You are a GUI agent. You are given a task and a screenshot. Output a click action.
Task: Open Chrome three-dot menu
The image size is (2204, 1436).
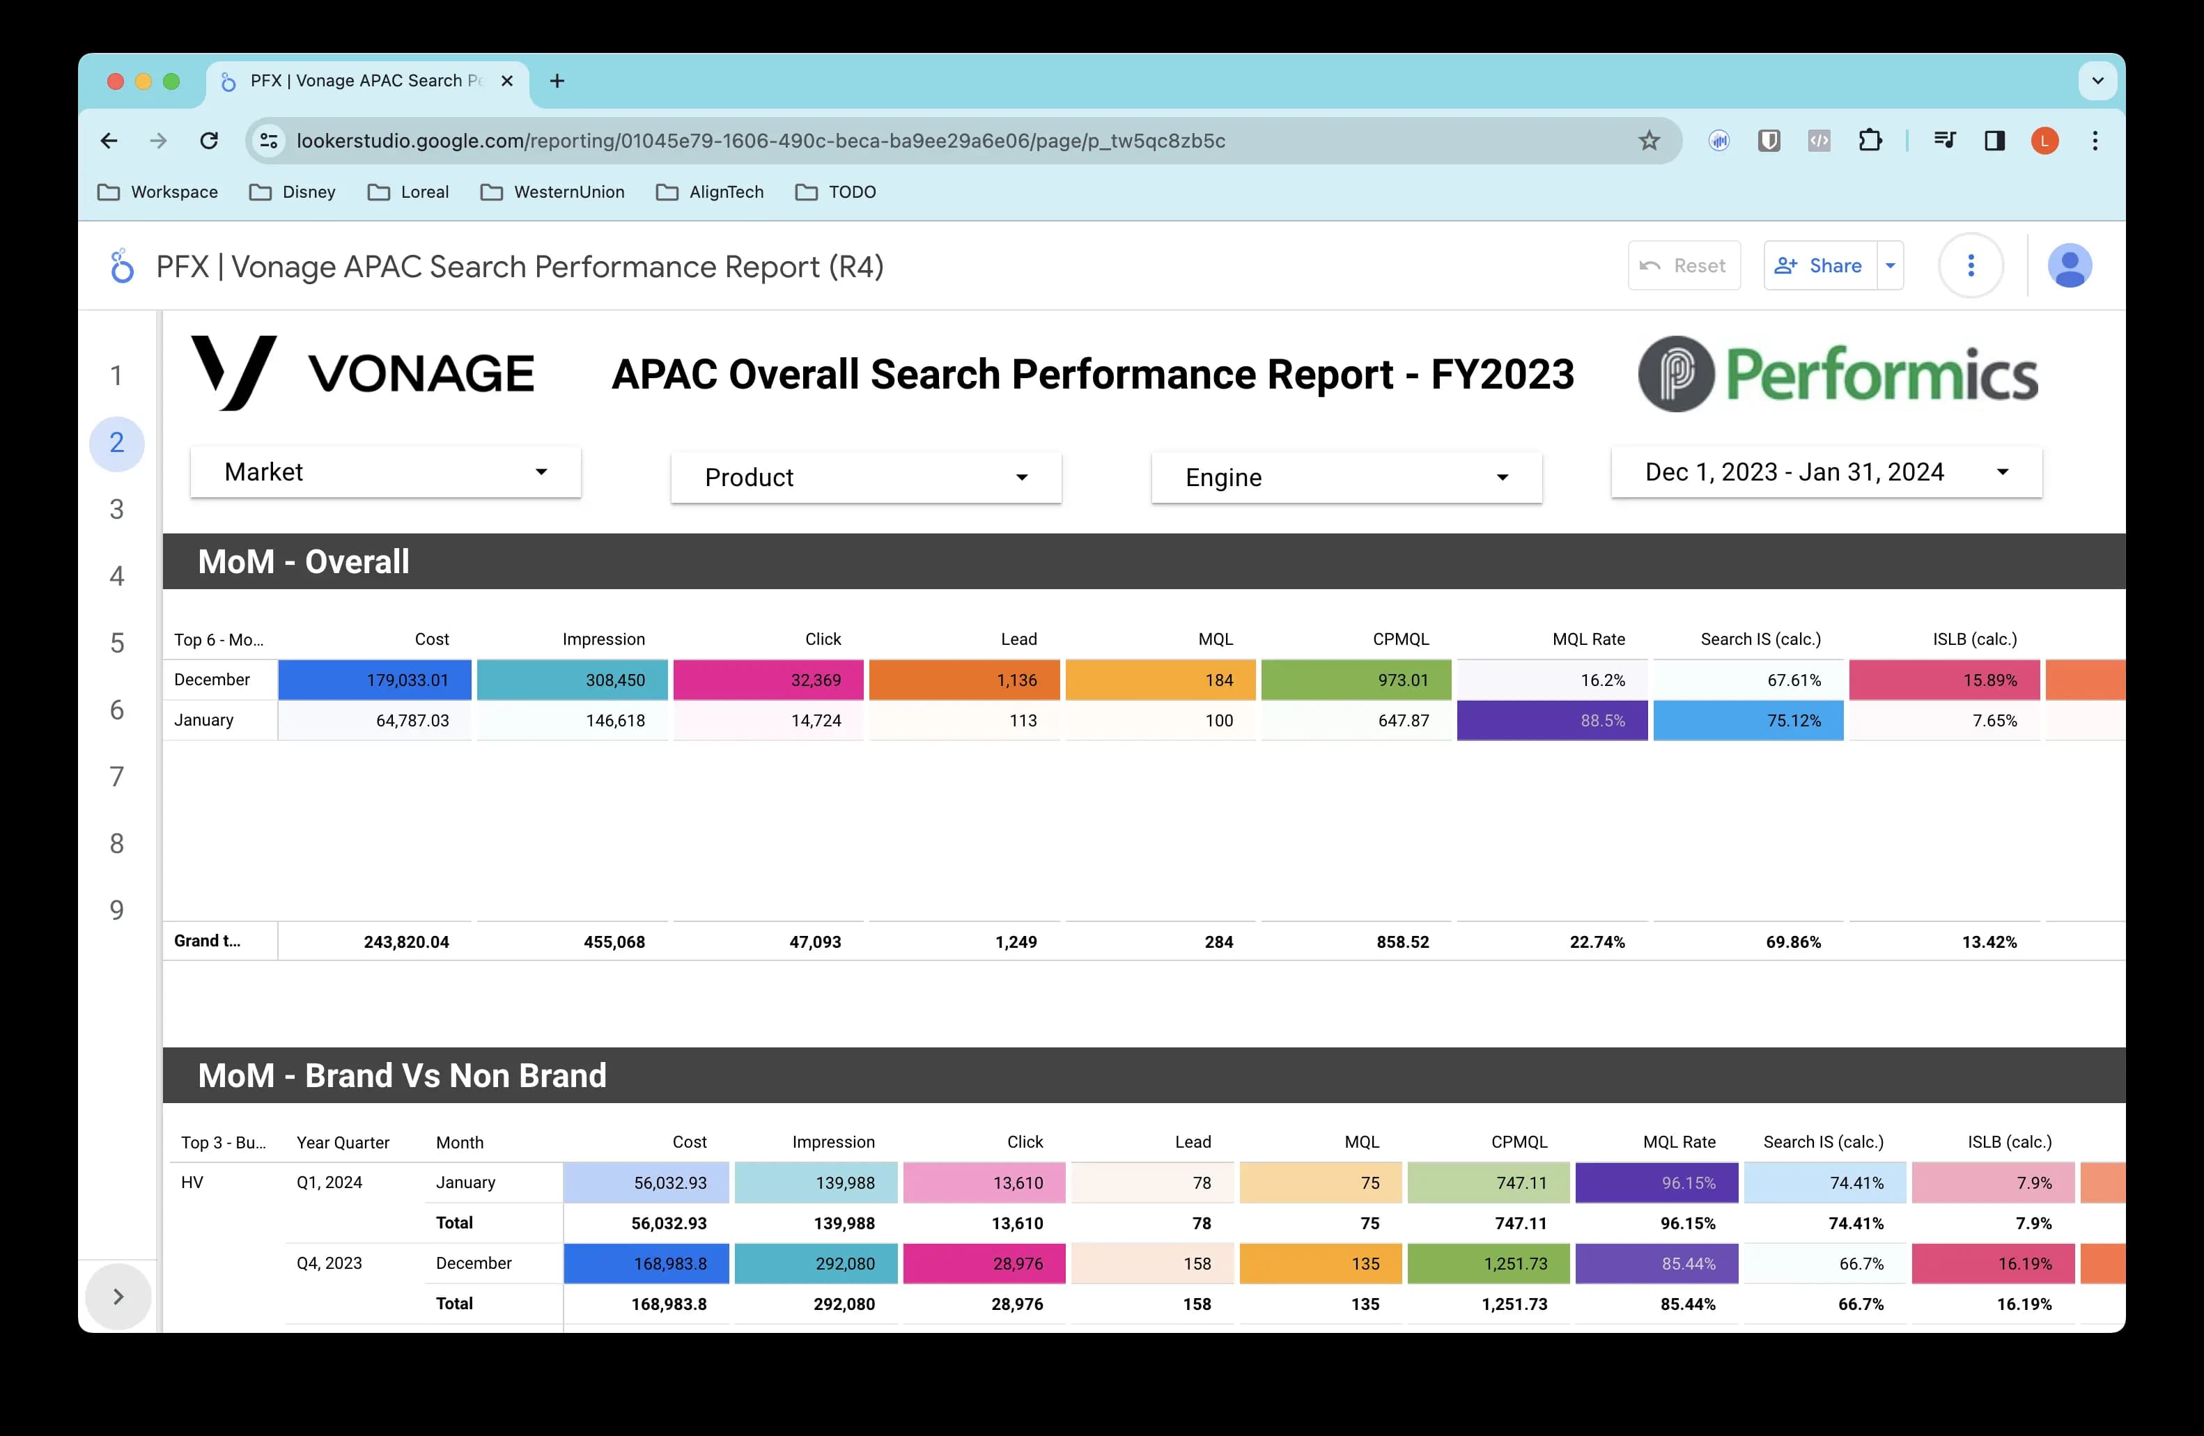(x=2095, y=141)
